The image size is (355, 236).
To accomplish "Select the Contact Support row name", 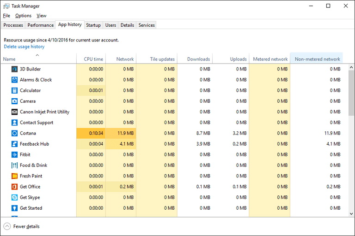I will (37, 123).
